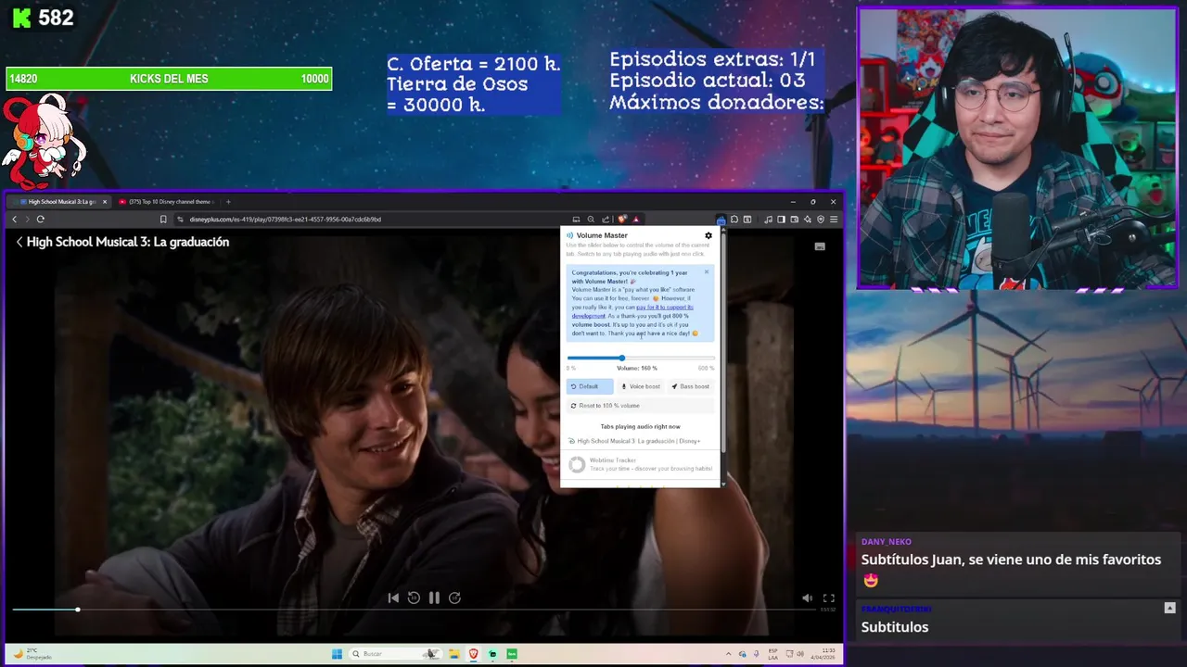Screen dimensions: 1187x667
Task: Pause the Disney+ video
Action: point(434,598)
